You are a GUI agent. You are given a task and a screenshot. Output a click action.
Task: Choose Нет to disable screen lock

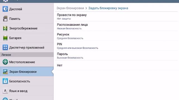[x=116, y=65]
